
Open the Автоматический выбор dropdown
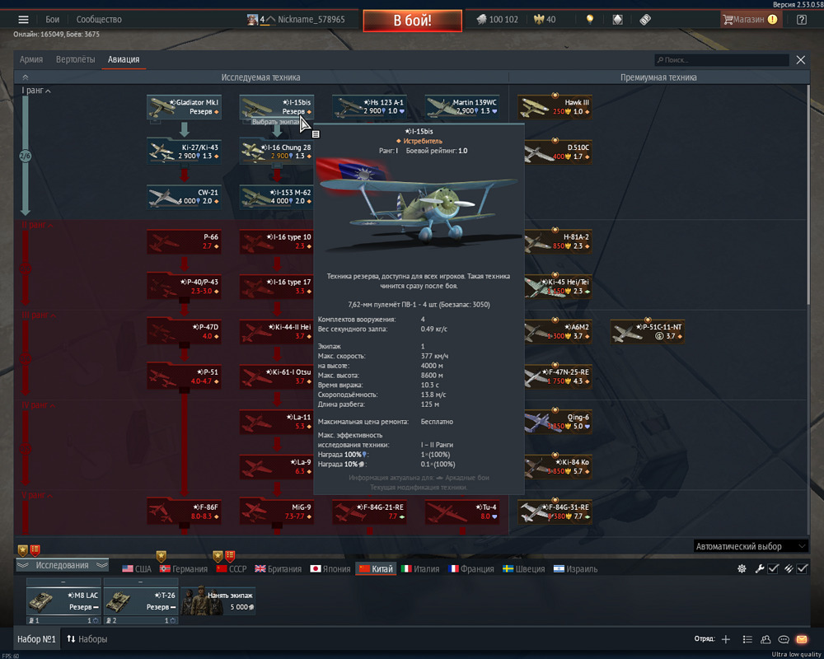pos(751,546)
